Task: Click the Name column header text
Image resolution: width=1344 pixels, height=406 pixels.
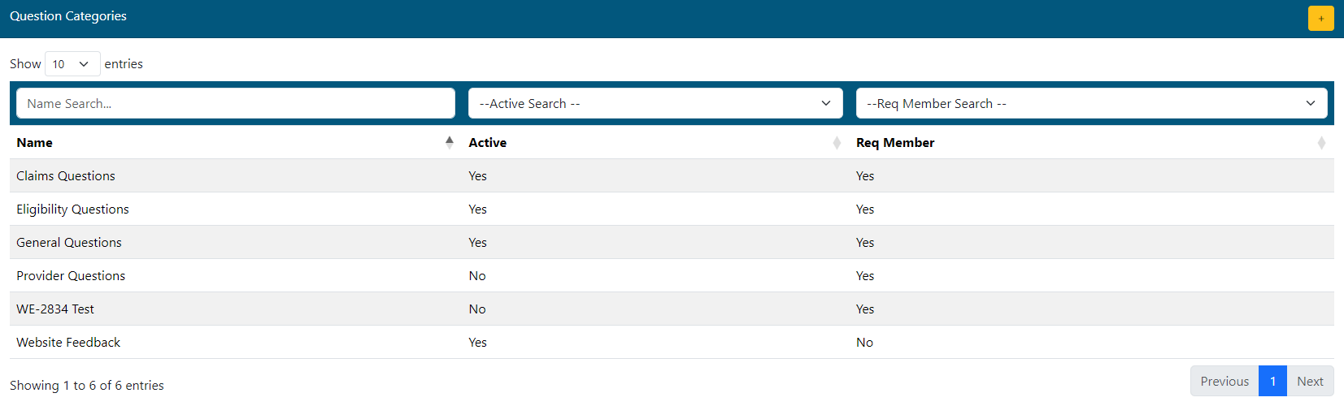Action: [x=35, y=143]
